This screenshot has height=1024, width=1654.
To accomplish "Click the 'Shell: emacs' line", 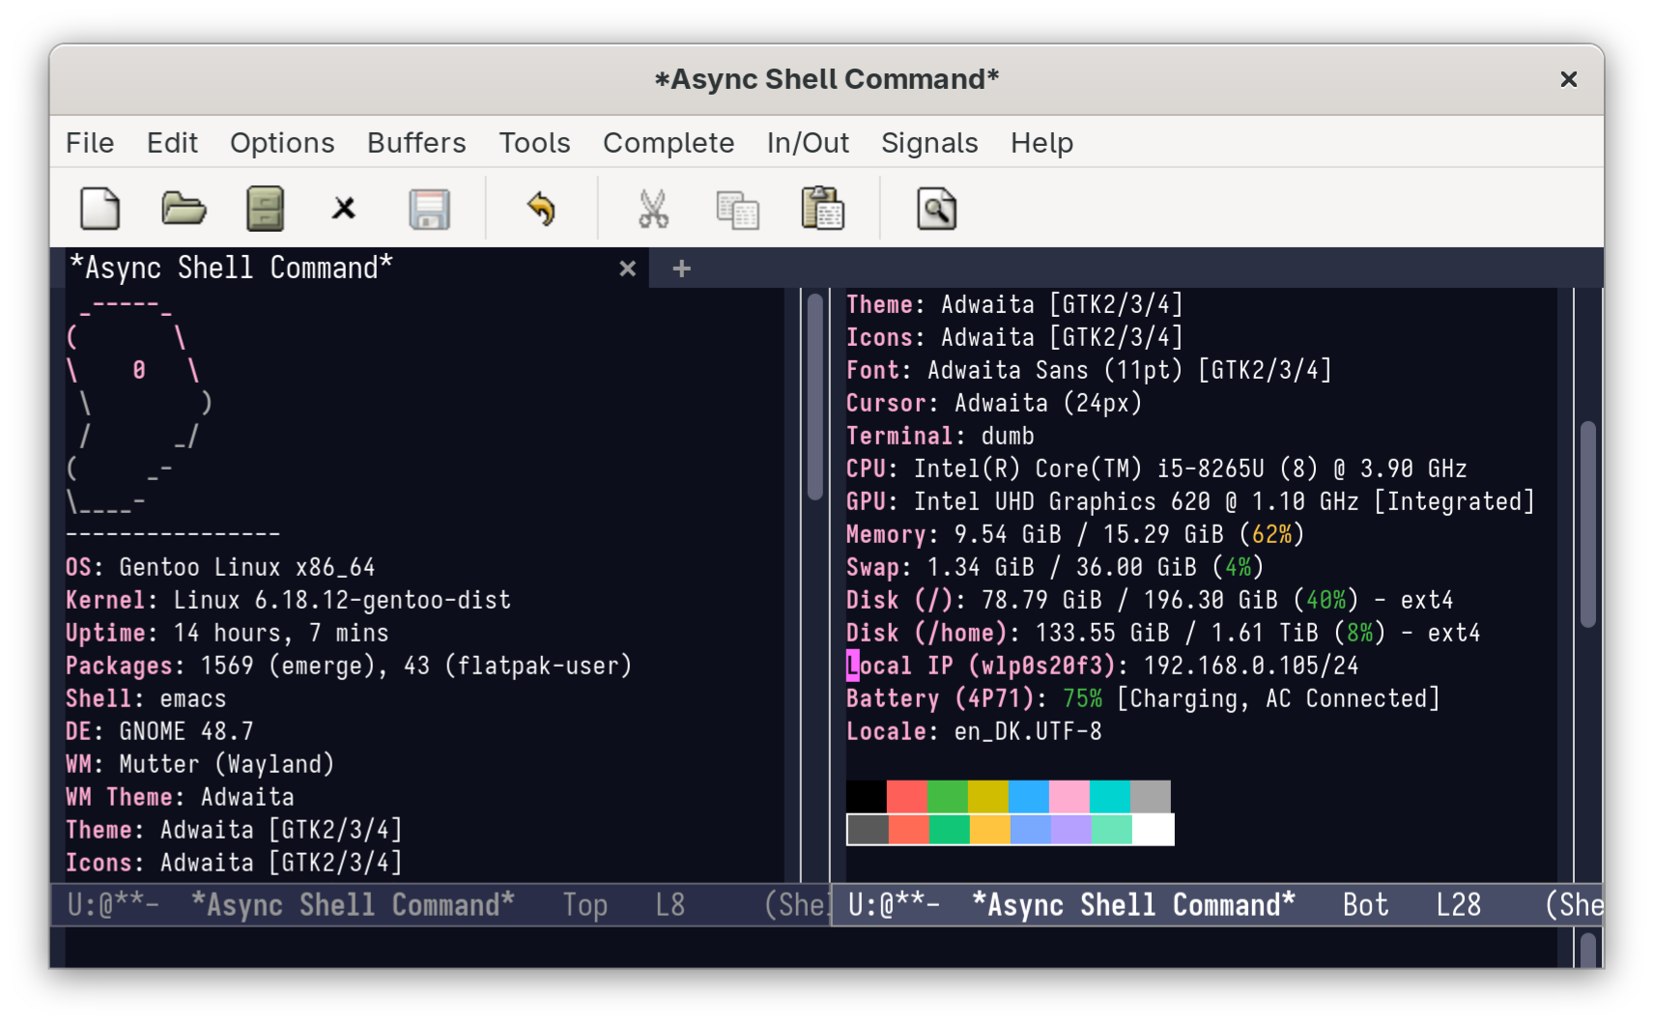I will pos(146,698).
